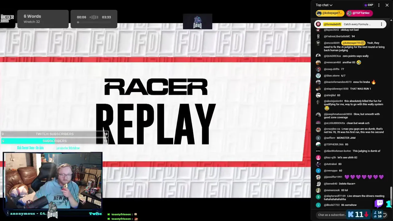Click @enzzo5039's avatar in chat
The height and width of the screenshot is (221, 393).
[x=318, y=43]
